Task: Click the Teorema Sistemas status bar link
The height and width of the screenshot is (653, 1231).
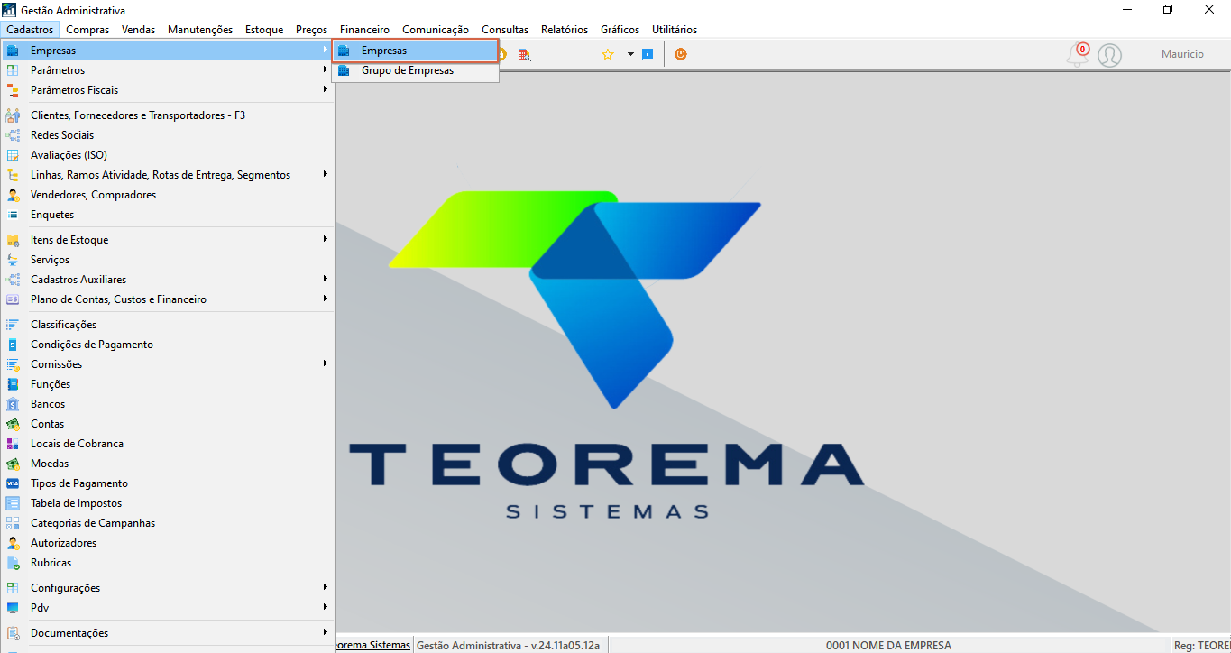Action: [x=373, y=645]
